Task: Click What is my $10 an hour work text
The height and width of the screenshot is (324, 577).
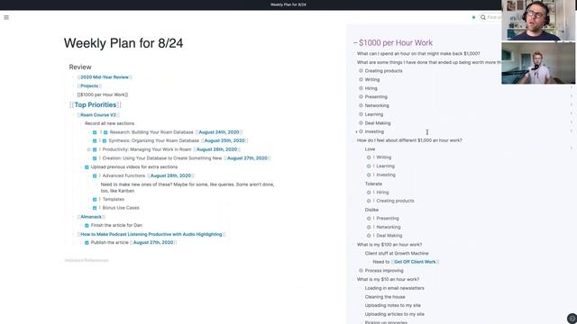Action: pyautogui.click(x=388, y=280)
